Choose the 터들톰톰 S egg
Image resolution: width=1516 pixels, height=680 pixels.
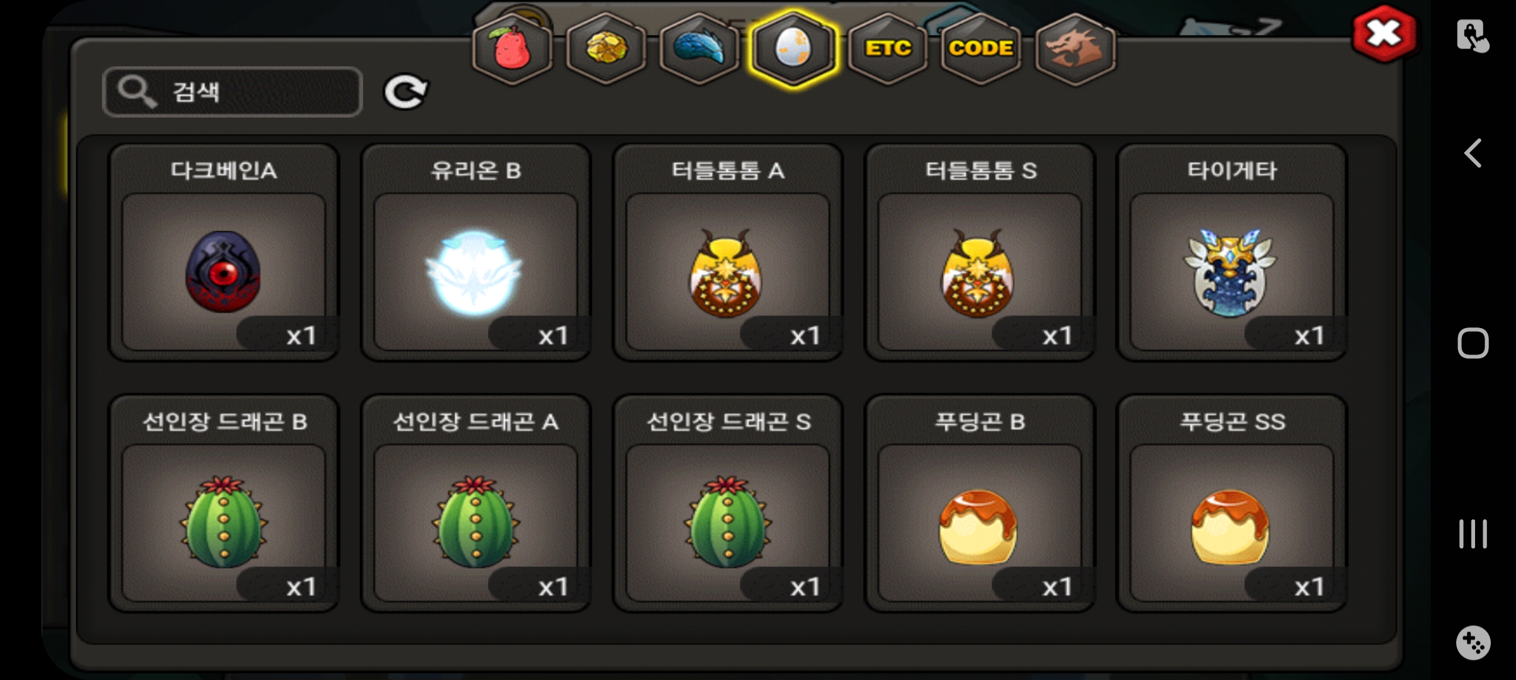(x=980, y=252)
